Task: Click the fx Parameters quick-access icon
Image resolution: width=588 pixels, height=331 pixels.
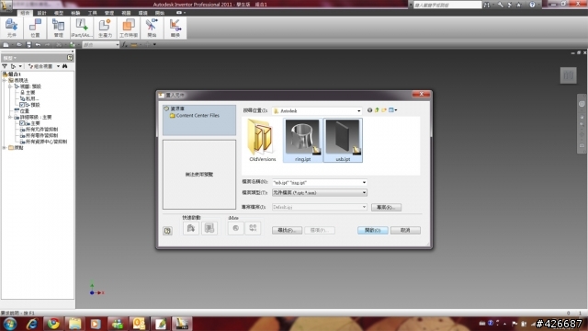Action: tap(125, 45)
